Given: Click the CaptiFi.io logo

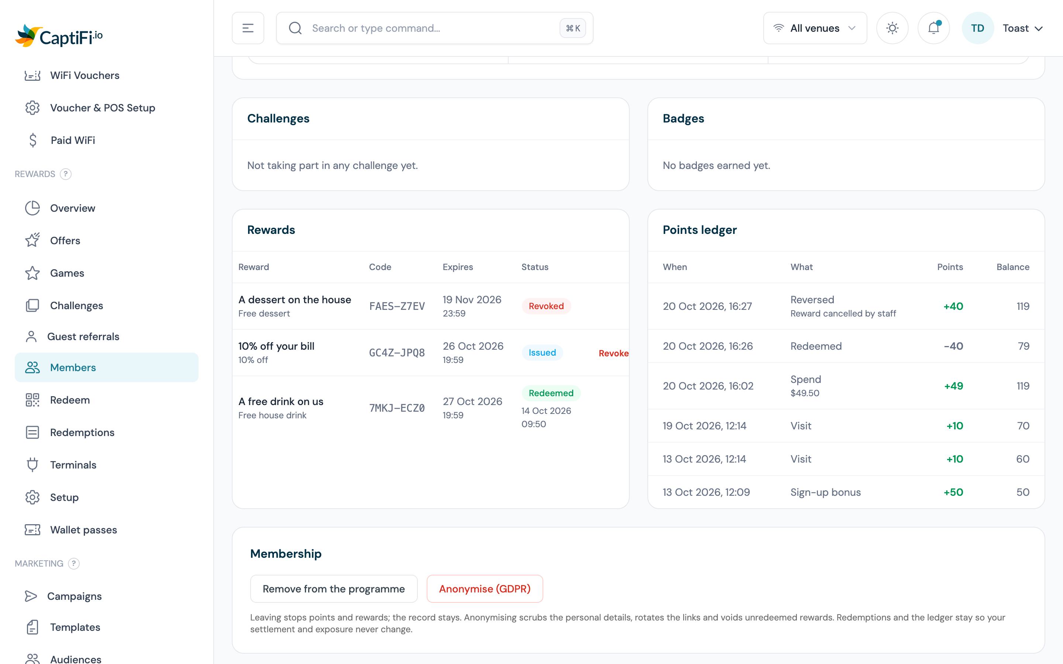Looking at the screenshot, I should point(59,36).
